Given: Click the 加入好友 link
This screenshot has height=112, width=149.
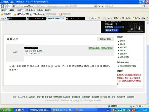Looking at the screenshot, I should coord(29,51).
